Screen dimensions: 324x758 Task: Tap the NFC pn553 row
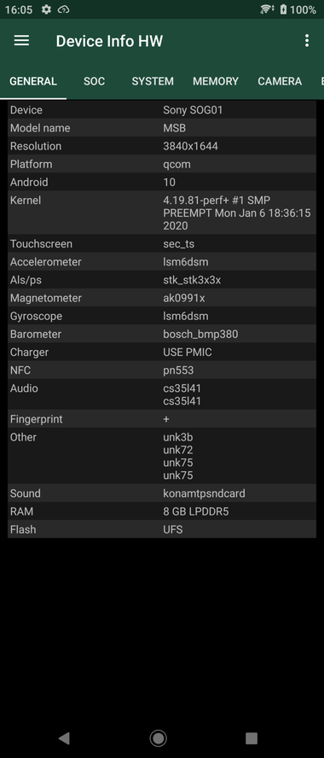(x=162, y=370)
